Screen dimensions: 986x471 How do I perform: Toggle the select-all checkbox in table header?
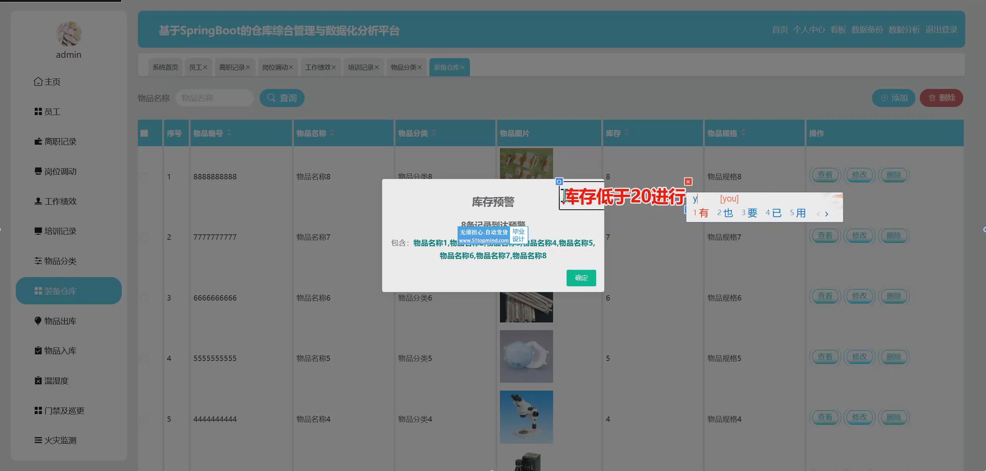144,133
